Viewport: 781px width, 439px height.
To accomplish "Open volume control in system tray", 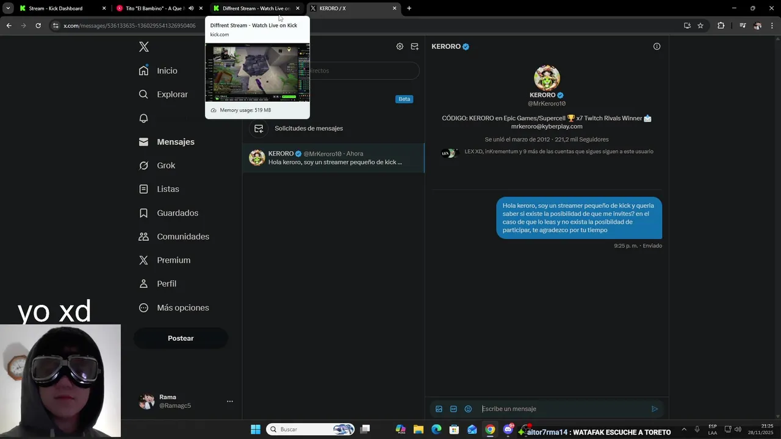I will click(738, 429).
